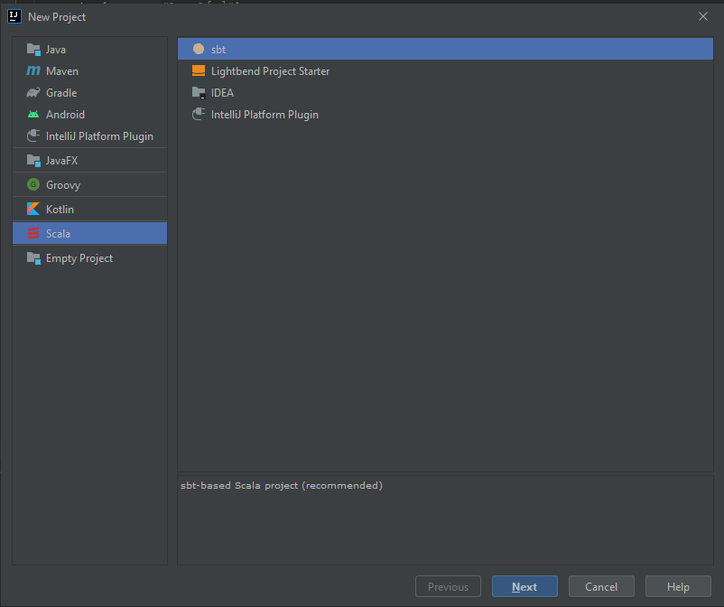This screenshot has width=724, height=607.
Task: Open Help for New Project
Action: pyautogui.click(x=678, y=587)
